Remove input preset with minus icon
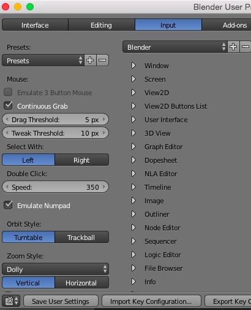Image resolution: width=251 pixels, height=310 pixels. (102, 60)
